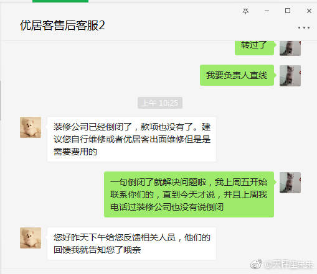Click the left edge scrollbar handle
Image resolution: width=317 pixels, height=274 pixels.
[1, 100]
